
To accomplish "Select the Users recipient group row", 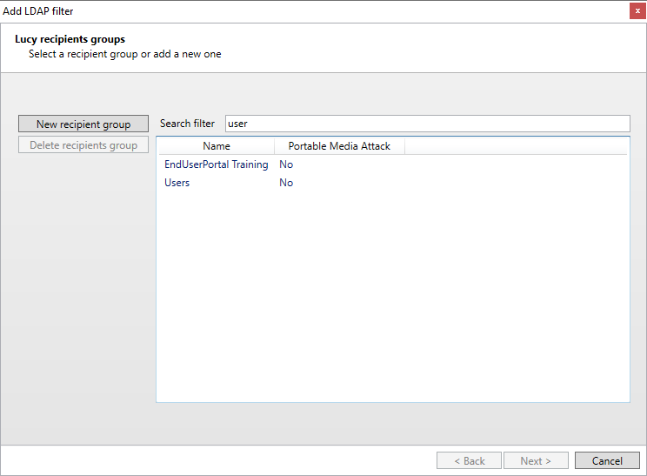I will pos(393,183).
